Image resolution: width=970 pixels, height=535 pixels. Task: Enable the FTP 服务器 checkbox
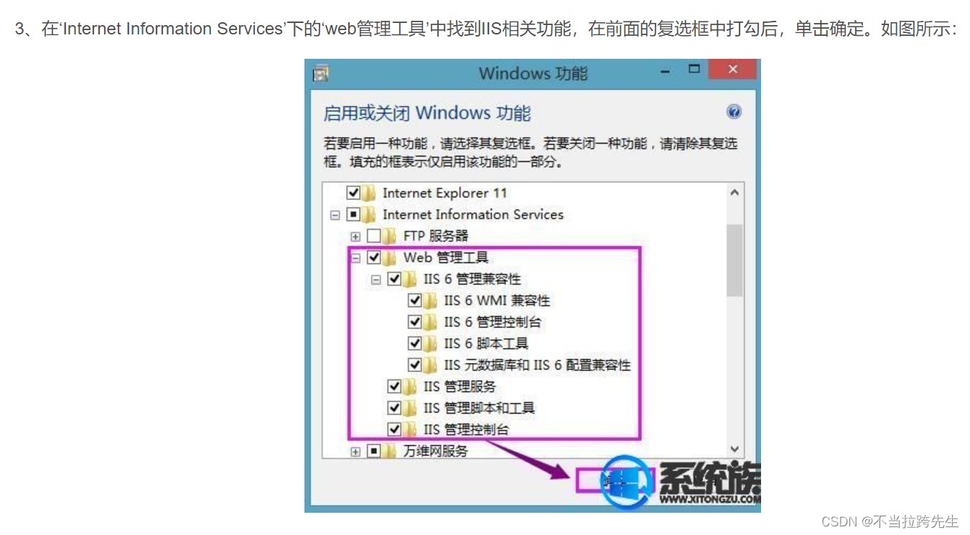point(373,236)
